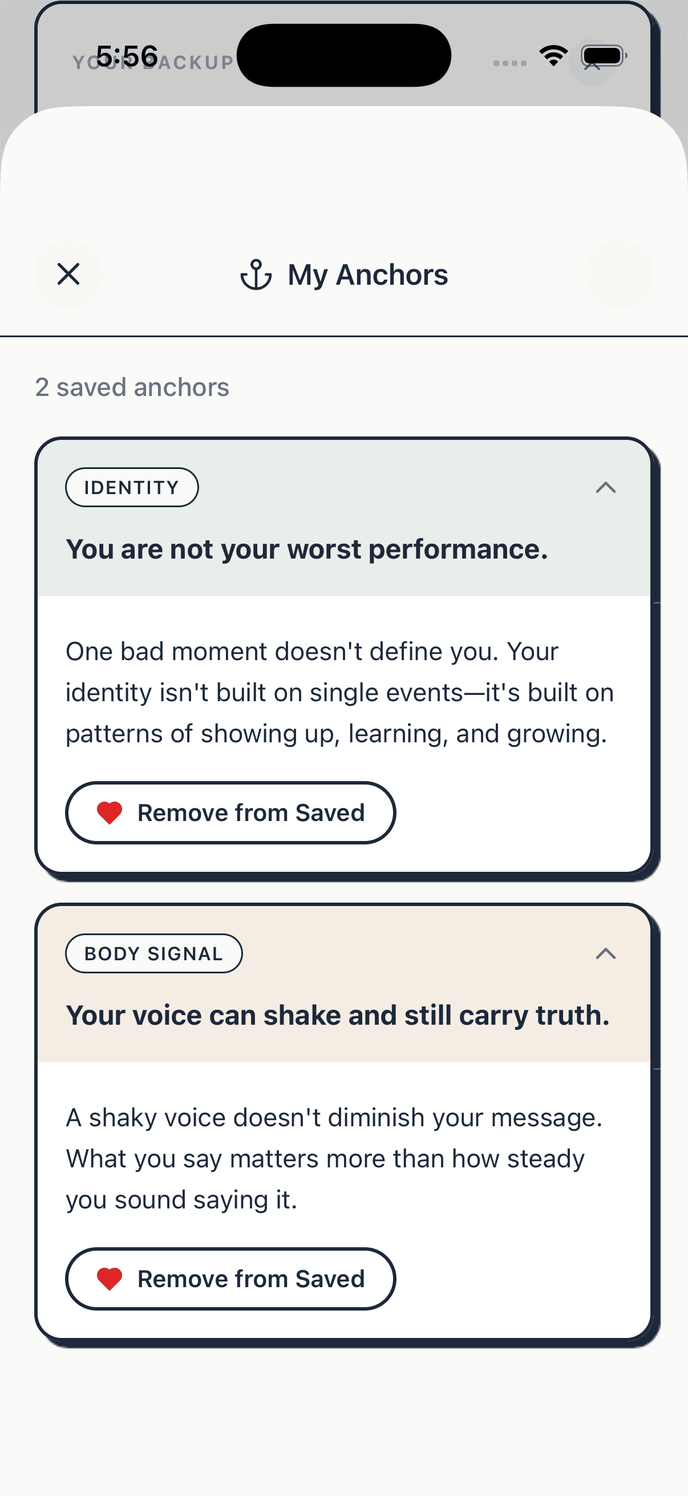Image resolution: width=688 pixels, height=1496 pixels.
Task: Select the BODY SIGNAL category pill
Action: 153,953
